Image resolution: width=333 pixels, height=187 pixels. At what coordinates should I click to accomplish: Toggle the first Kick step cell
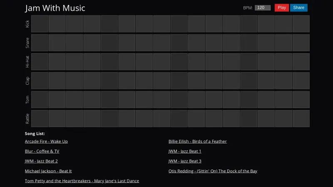40,24
